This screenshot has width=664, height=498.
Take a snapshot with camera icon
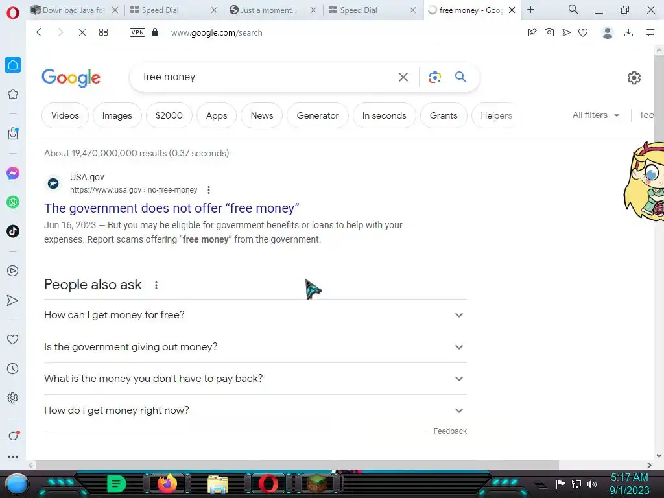[549, 32]
